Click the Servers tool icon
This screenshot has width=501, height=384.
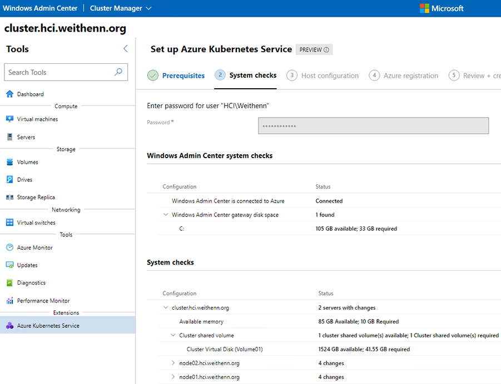coord(9,137)
